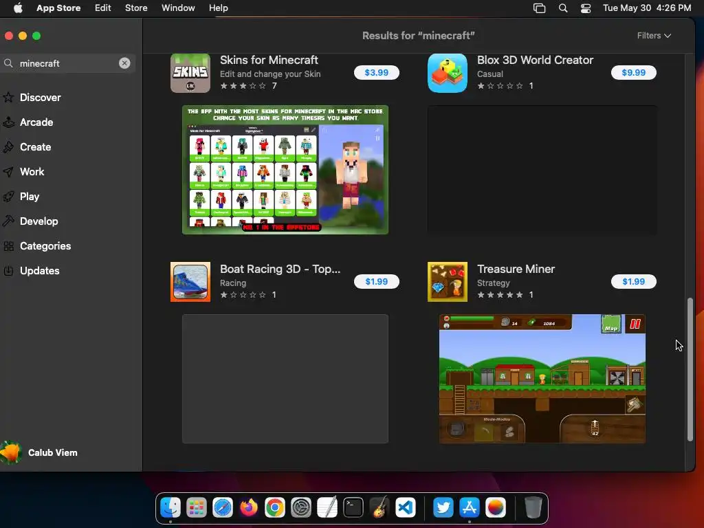Launch Firefox from the dock
Image resolution: width=704 pixels, height=528 pixels.
tap(249, 508)
